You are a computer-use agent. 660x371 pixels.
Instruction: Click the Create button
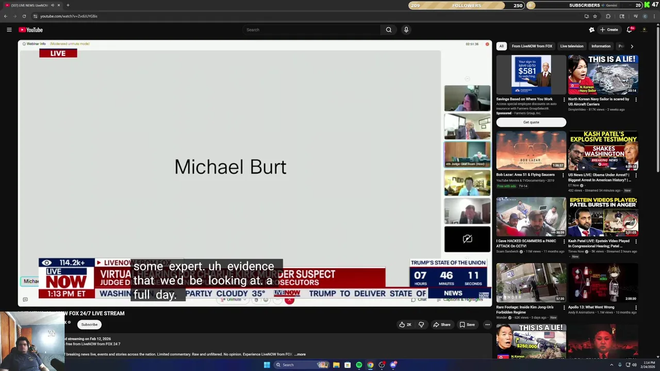(609, 30)
